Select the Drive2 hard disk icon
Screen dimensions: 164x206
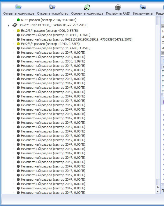[15, 25]
